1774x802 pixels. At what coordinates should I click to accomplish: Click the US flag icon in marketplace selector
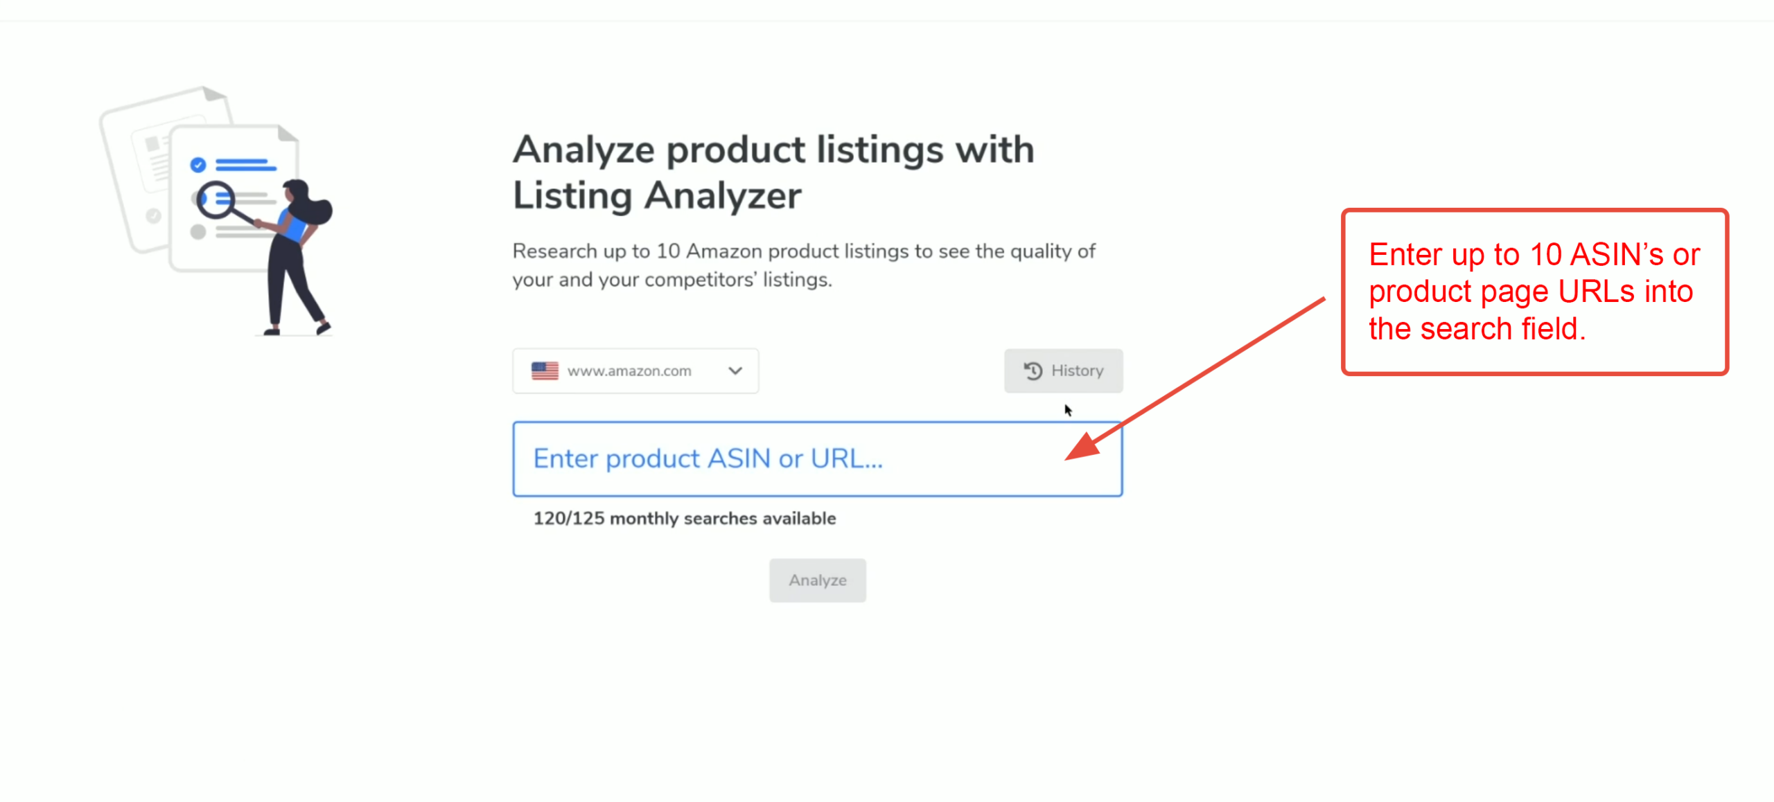[x=545, y=371]
